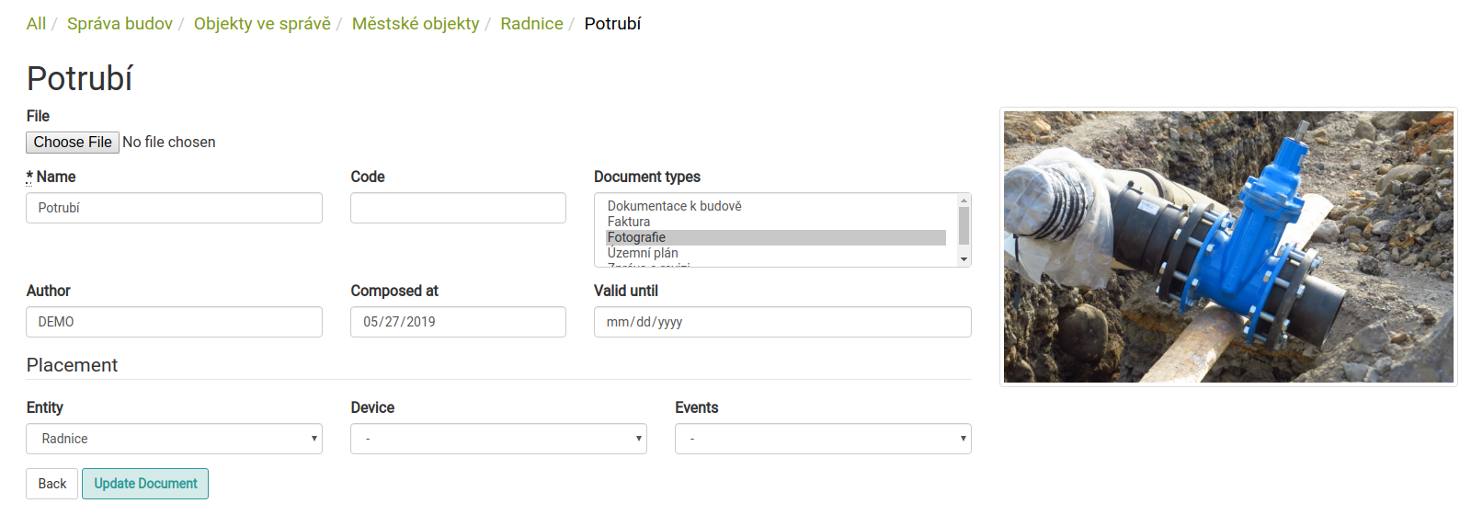
Task: Focus the Code input field
Action: coord(458,208)
